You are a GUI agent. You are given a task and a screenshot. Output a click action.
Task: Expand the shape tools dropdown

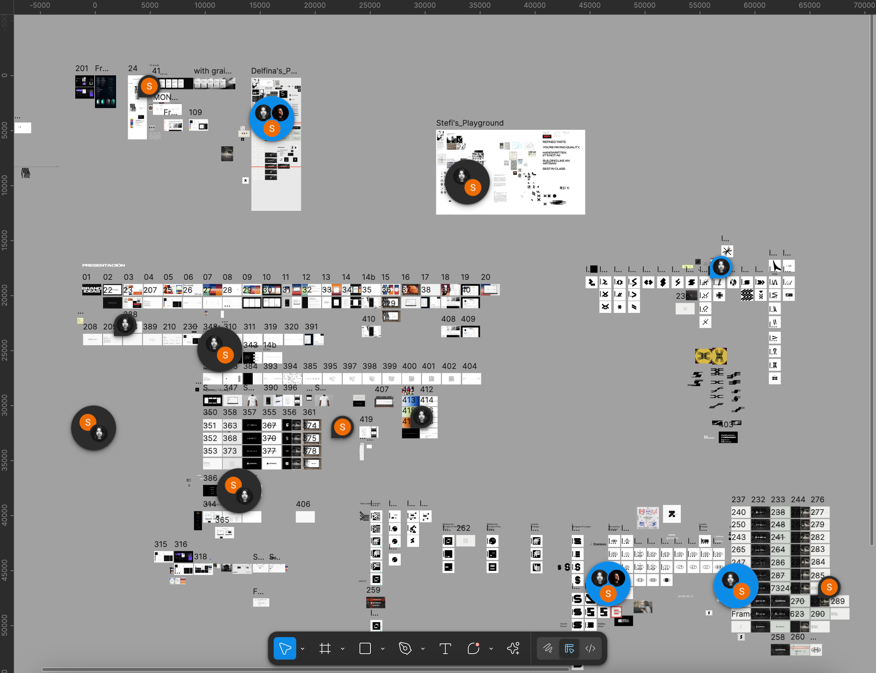383,649
